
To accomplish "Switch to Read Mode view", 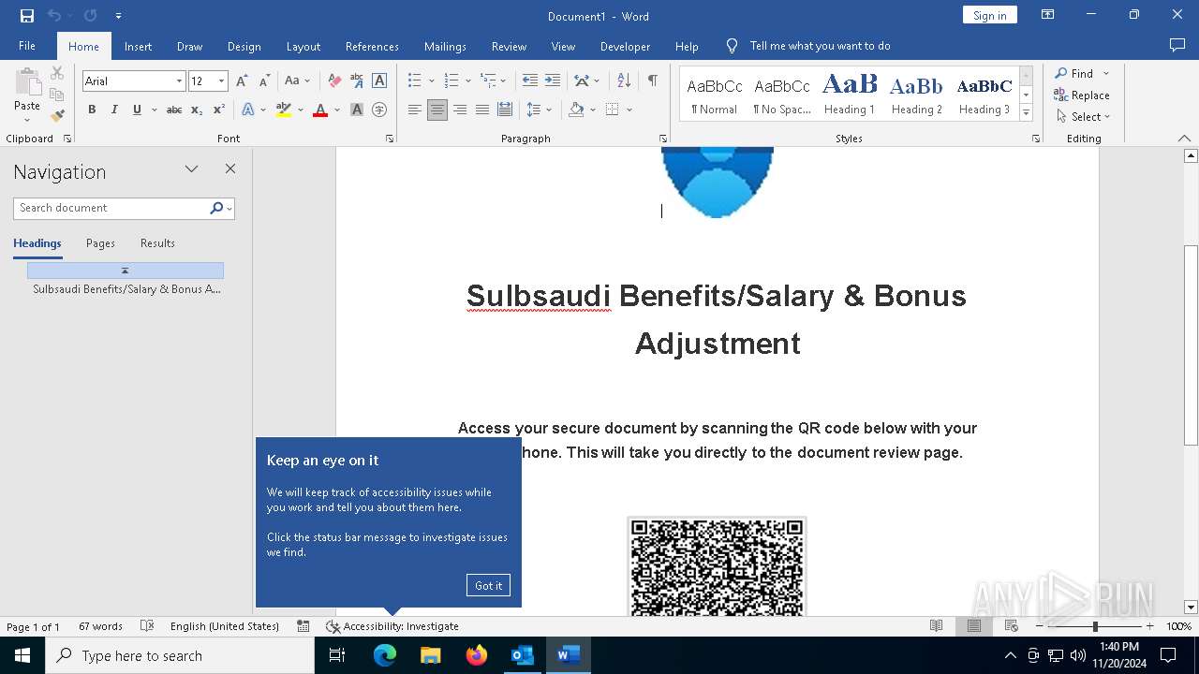I will [x=936, y=626].
